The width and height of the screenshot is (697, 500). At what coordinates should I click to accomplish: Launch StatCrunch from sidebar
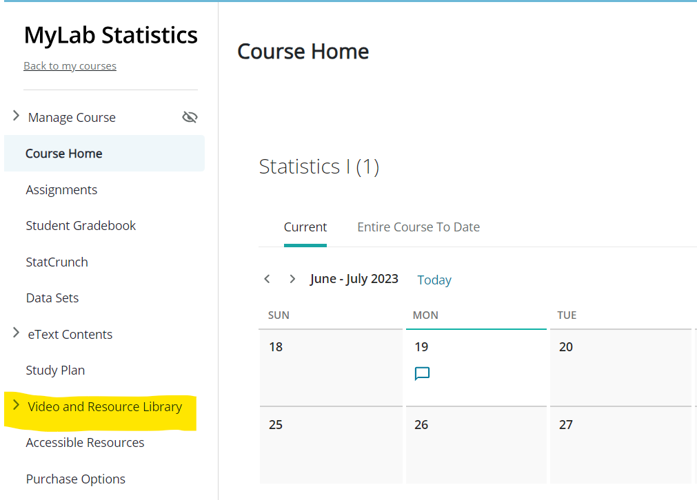(57, 262)
